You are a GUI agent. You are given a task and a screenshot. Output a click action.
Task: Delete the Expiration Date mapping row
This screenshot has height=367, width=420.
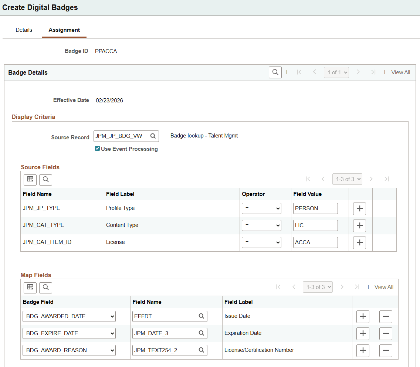[386, 333]
